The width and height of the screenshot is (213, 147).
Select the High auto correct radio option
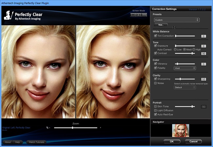(x=194, y=50)
